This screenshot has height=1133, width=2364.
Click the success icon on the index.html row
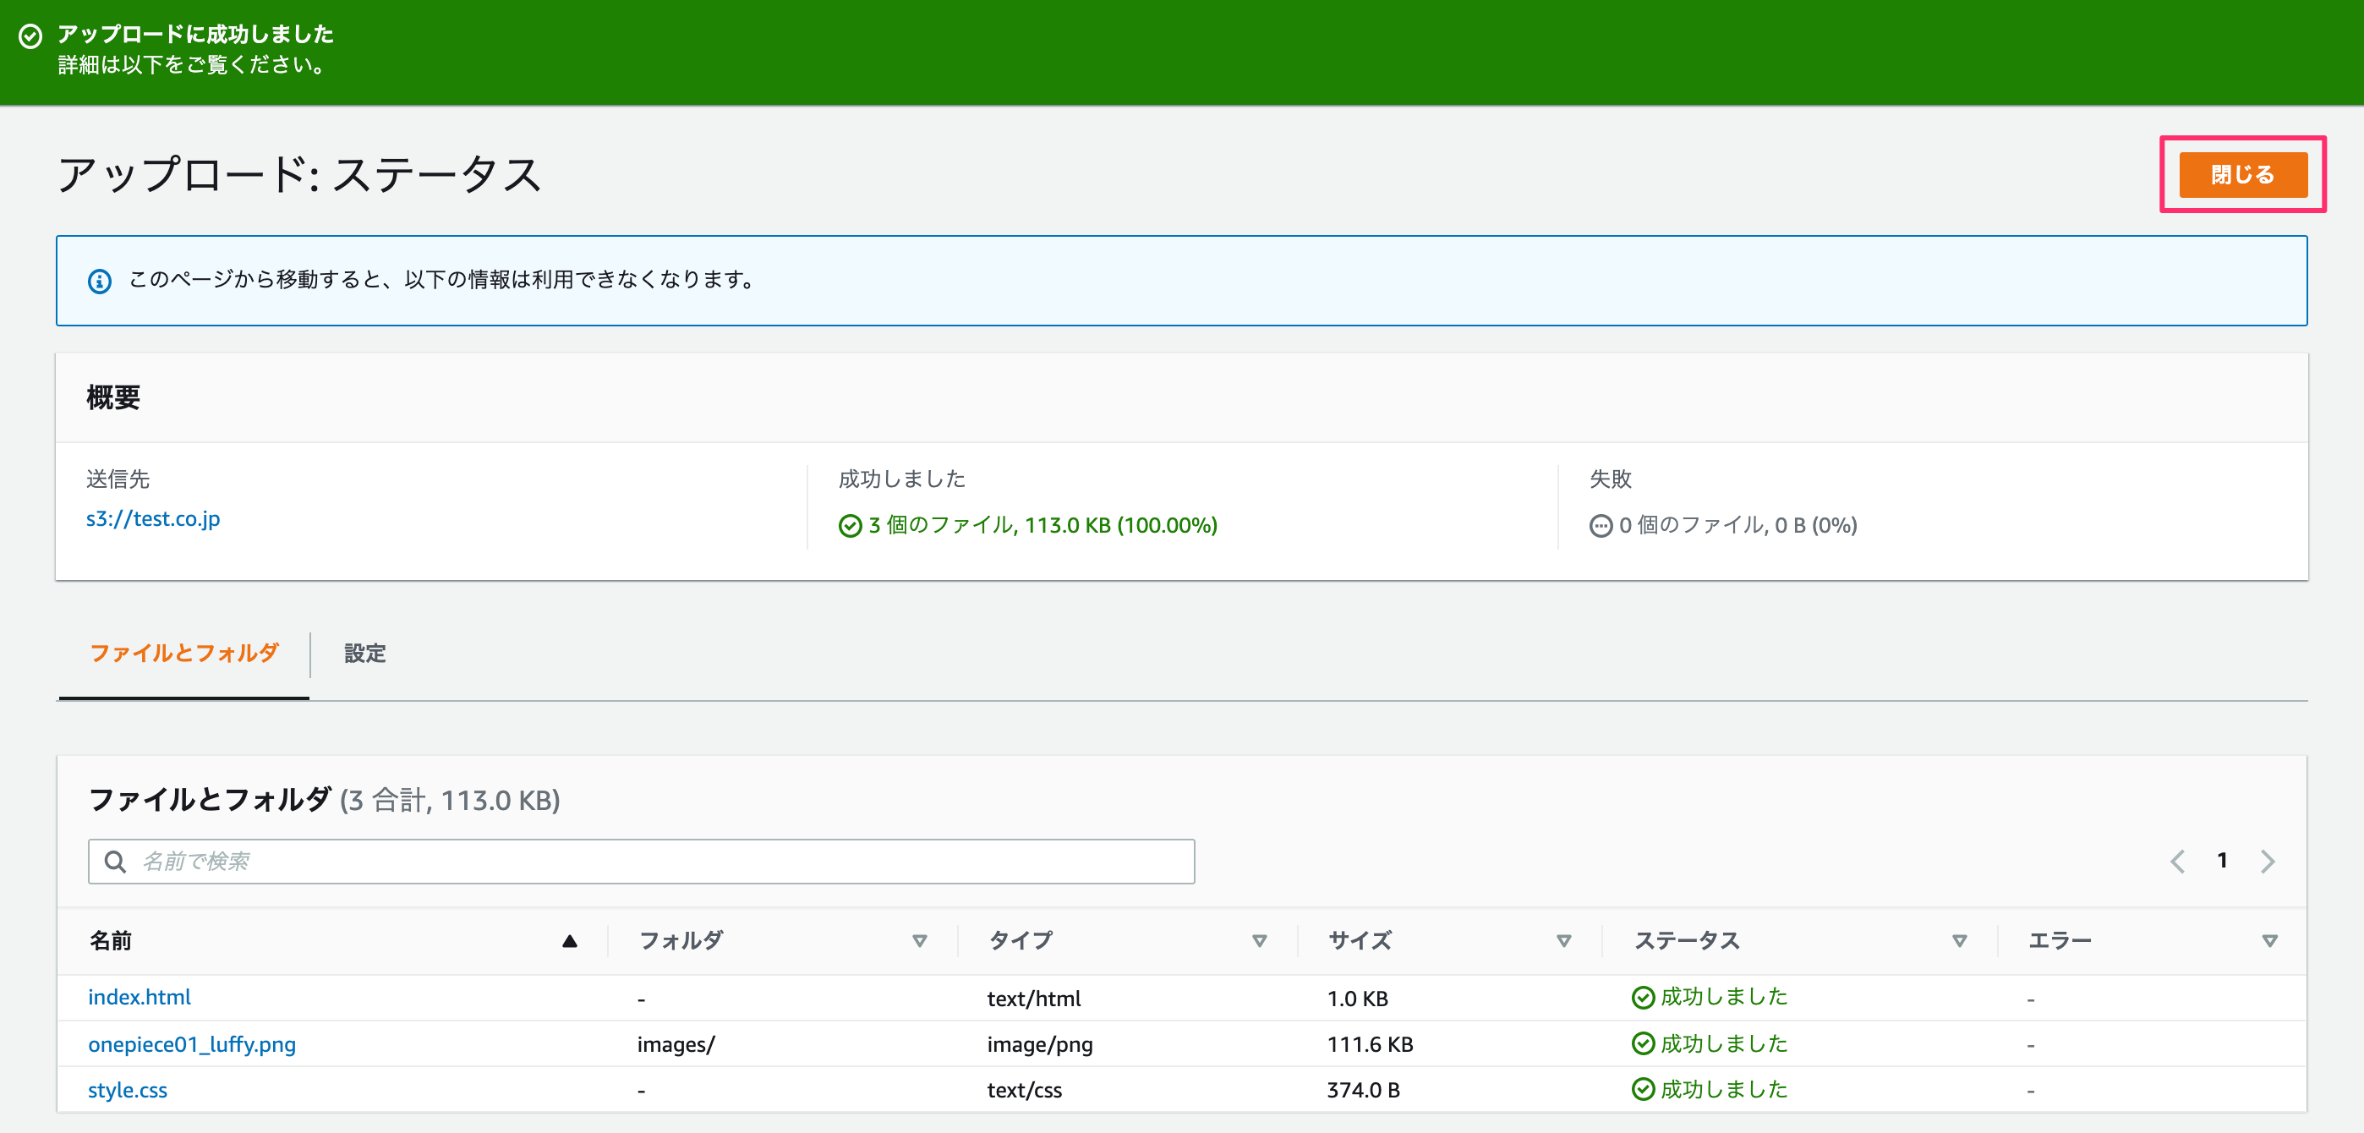point(1643,997)
